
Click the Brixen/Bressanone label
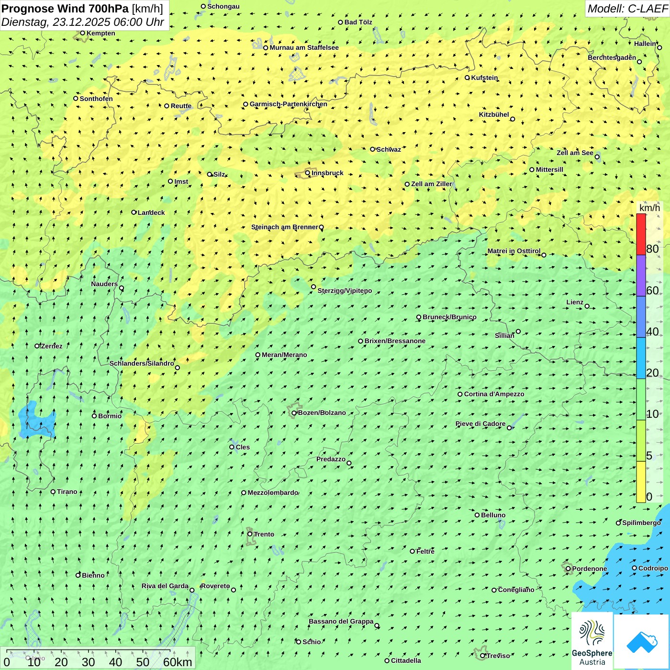[395, 341]
